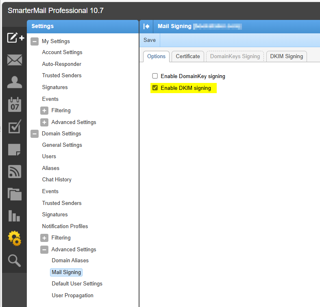The height and width of the screenshot is (307, 320).
Task: Switch to the Options tab
Action: click(x=156, y=57)
